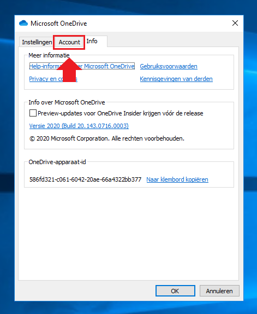Image resolution: width=257 pixels, height=314 pixels.
Task: Click the Annuleren button
Action: coord(219,291)
